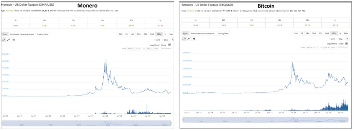The image size is (354, 131).
Task: Open Рыночная капитализация tab in Monero panel
Action: (22, 34)
